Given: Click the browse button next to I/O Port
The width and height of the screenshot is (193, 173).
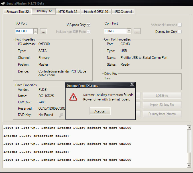Looking at the screenshot, I should 43,31.
